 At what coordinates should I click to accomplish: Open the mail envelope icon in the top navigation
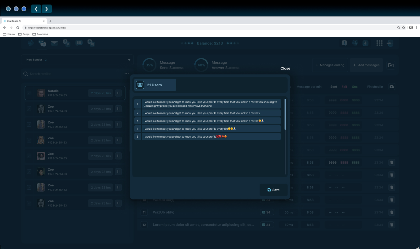click(54, 43)
